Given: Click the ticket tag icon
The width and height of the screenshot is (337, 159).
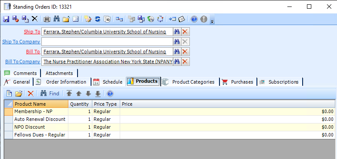Looking at the screenshot, I should (x=182, y=19).
